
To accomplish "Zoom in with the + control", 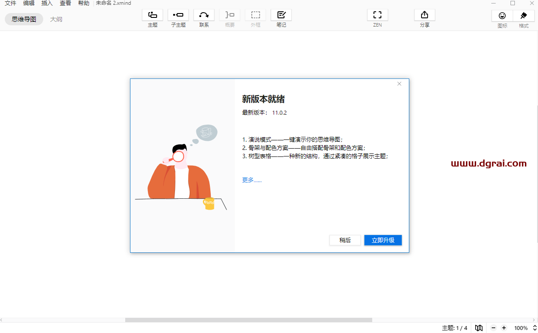I will pyautogui.click(x=504, y=328).
